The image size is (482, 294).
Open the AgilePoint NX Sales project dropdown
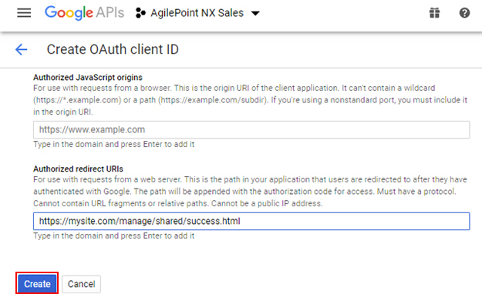tap(198, 13)
